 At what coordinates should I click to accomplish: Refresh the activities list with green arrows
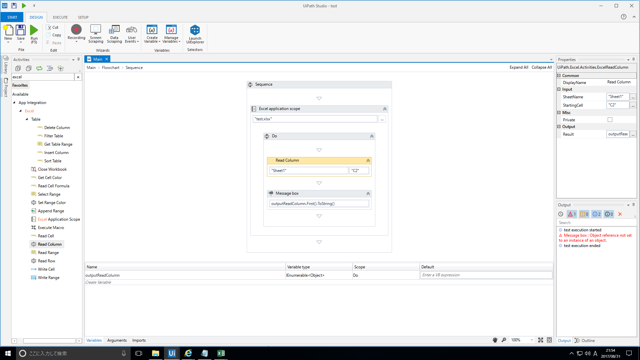coord(39,68)
